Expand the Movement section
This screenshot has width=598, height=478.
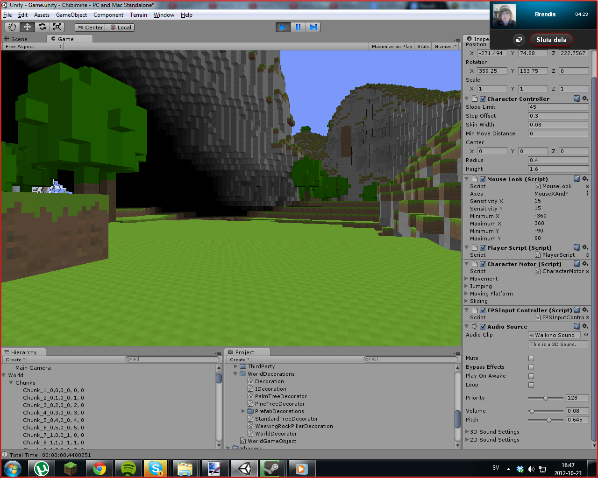pos(466,279)
